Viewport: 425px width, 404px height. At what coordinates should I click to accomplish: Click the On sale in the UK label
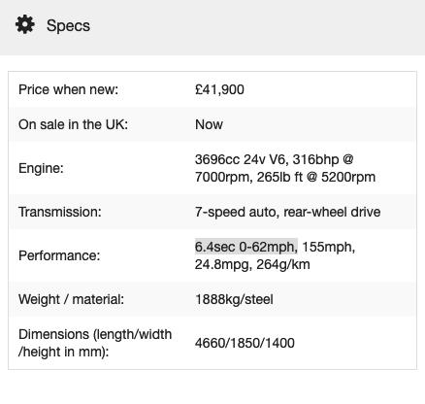74,124
